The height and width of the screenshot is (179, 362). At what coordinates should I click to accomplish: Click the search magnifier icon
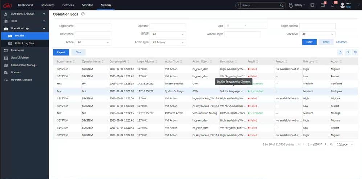pos(281,5)
